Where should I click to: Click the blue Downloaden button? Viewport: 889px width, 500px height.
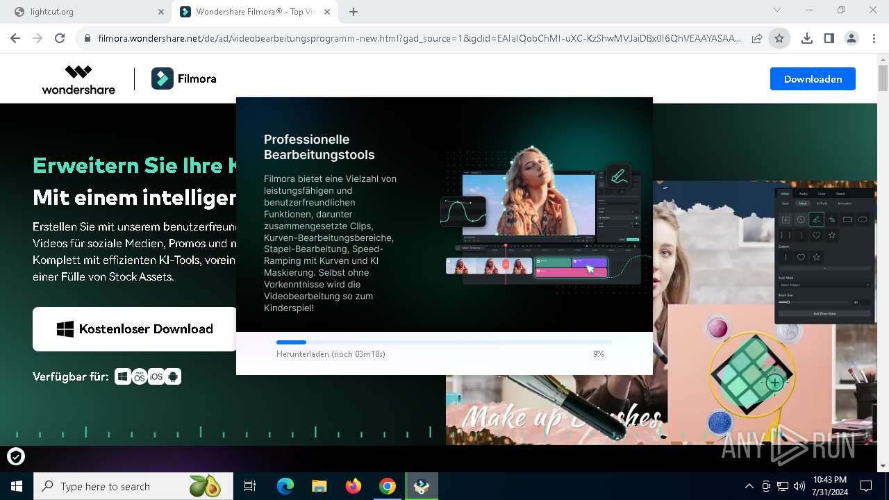point(813,79)
